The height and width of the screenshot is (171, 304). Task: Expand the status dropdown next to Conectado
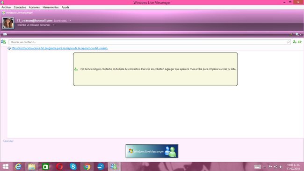tap(70, 21)
